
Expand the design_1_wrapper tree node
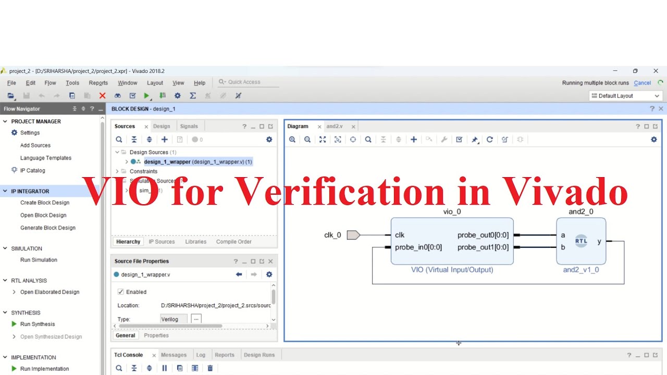click(x=126, y=162)
